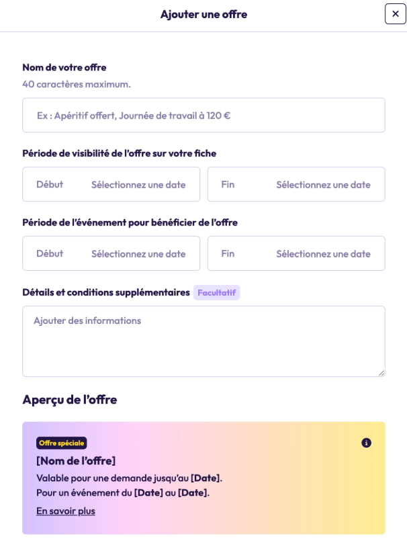Screen dimensions: 407x549
Task: Open the En savoir plus link
Action: (x=66, y=511)
